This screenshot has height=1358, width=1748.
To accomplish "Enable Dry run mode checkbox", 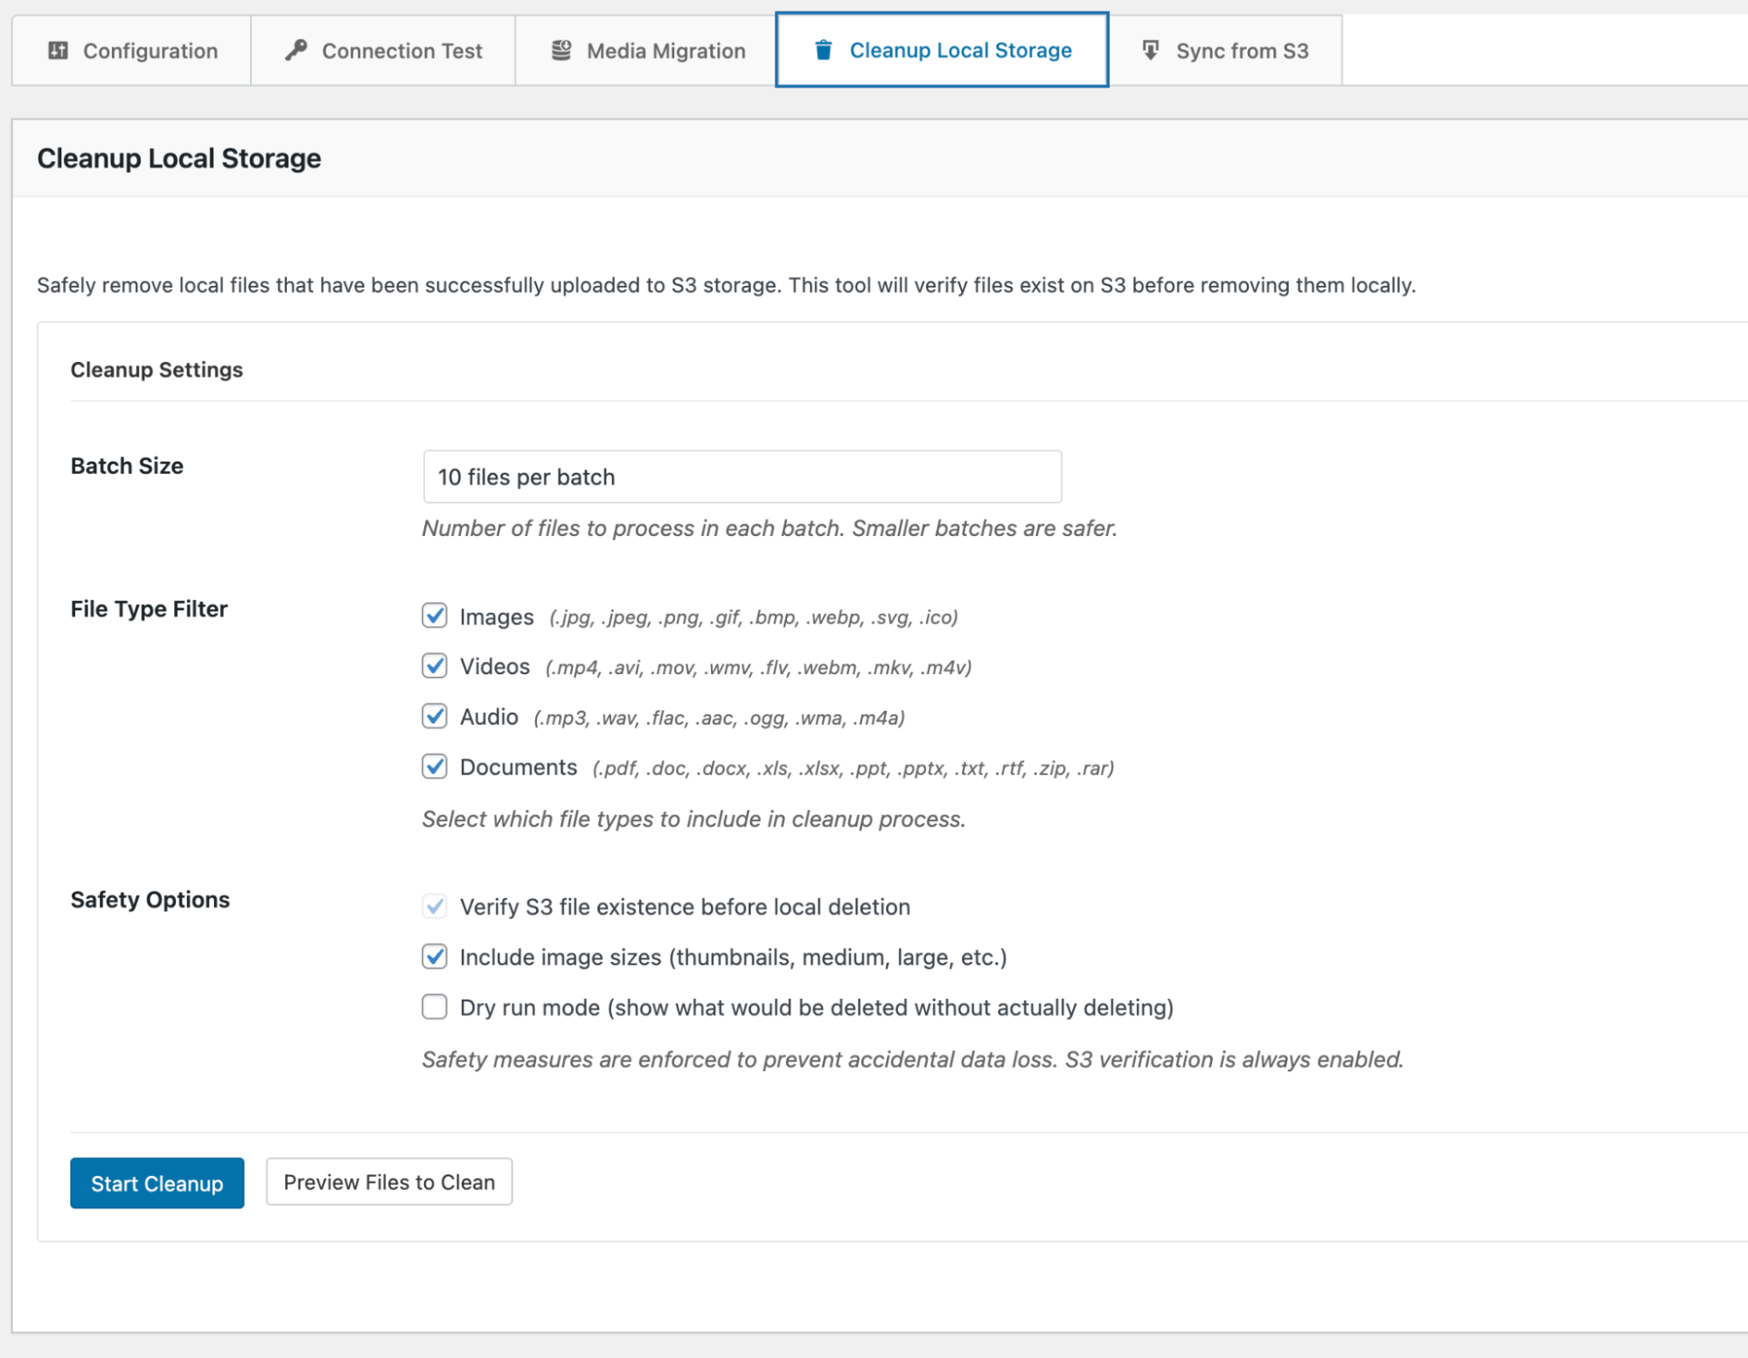I will (x=435, y=1007).
